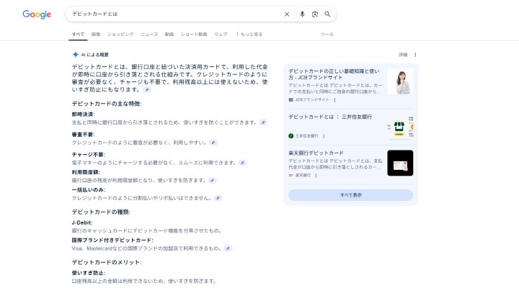Click the 一括払いのみ: label
Image resolution: width=519 pixels, height=288 pixels.
click(x=89, y=190)
